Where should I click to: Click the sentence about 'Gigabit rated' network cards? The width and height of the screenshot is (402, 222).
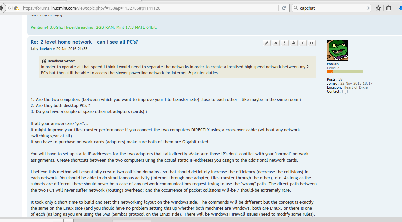click(120, 142)
